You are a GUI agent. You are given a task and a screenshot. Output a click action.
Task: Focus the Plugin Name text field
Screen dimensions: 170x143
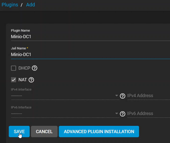(x=88, y=37)
